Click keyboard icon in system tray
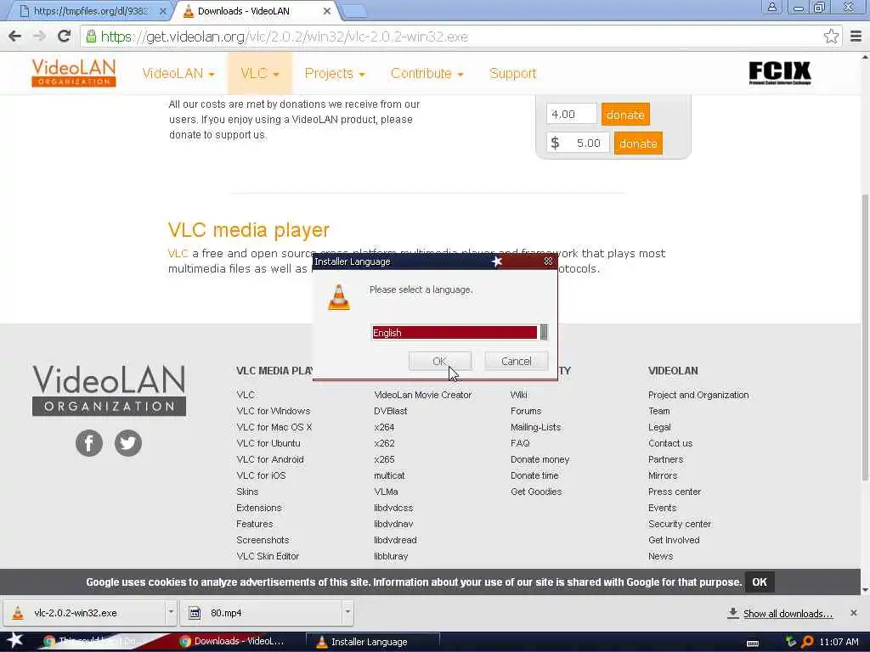The height and width of the screenshot is (652, 870). click(753, 643)
